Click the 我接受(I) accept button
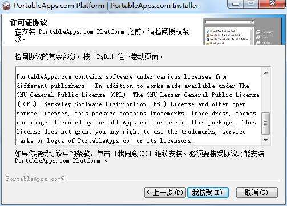Viewport: 287px width, 206px height. (x=208, y=192)
